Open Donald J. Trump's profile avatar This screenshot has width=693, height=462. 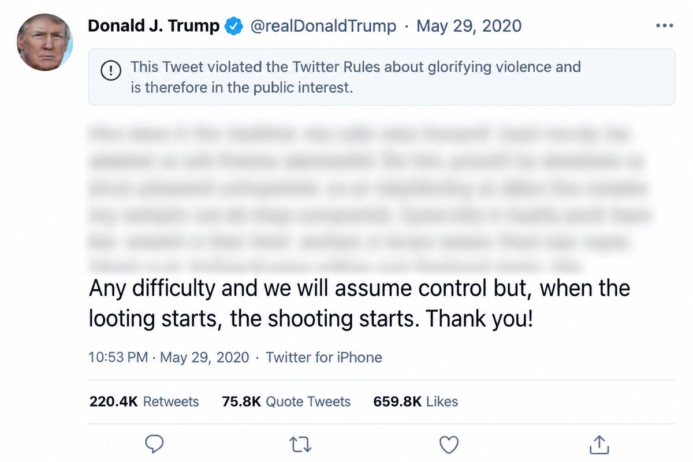[x=45, y=43]
